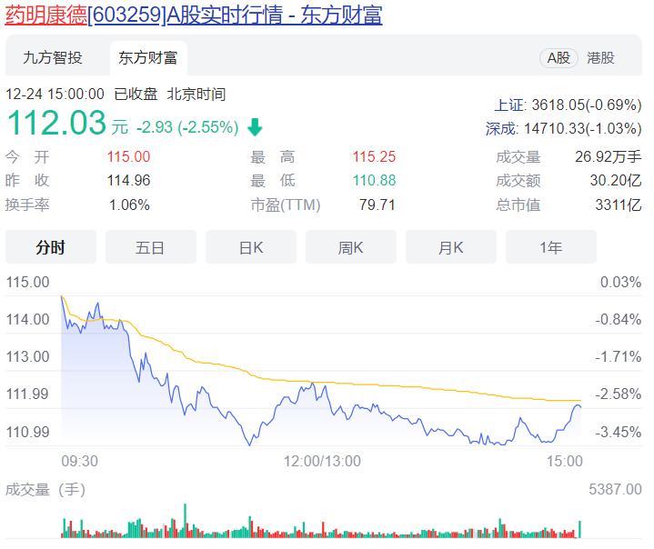
Task: Click the tallest volume bar in the morning session
Action: click(186, 521)
